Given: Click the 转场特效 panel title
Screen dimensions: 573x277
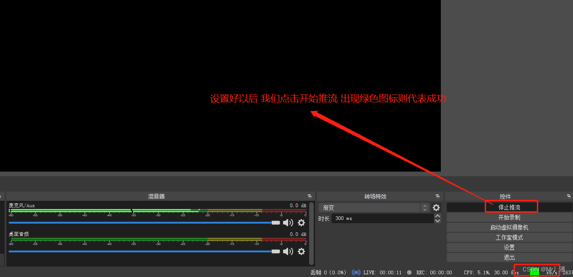Looking at the screenshot, I should click(375, 196).
